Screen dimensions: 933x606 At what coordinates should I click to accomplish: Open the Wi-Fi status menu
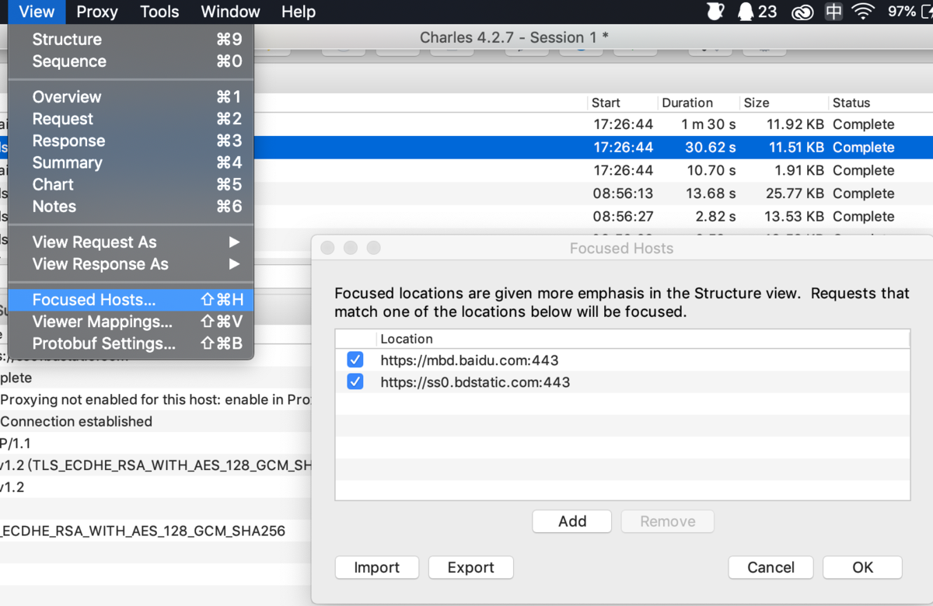862,12
